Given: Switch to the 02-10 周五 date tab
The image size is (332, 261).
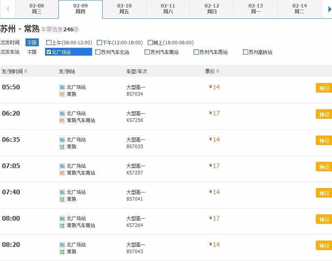Looking at the screenshot, I should click(124, 9).
